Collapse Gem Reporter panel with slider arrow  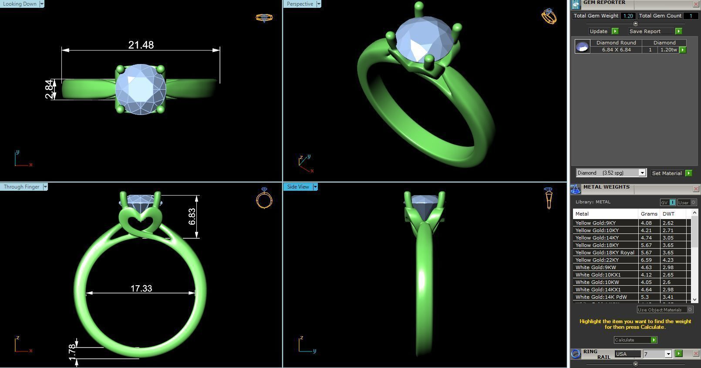[x=635, y=24]
